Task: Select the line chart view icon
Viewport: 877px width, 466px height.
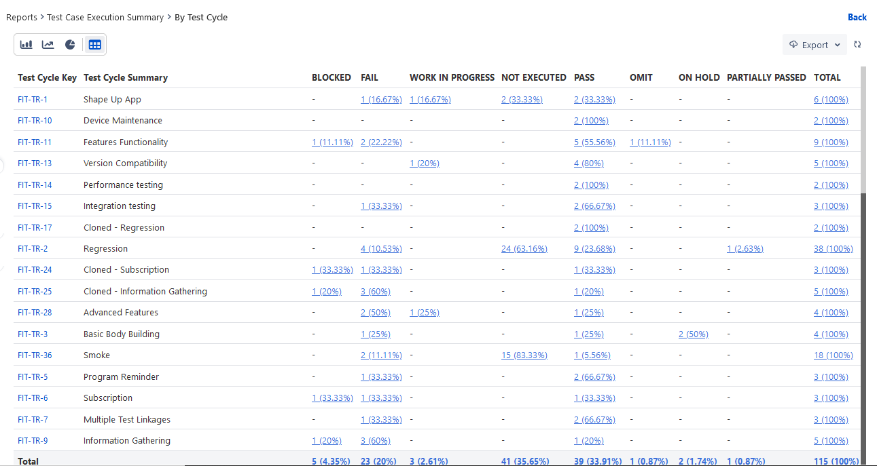Action: 48,44
